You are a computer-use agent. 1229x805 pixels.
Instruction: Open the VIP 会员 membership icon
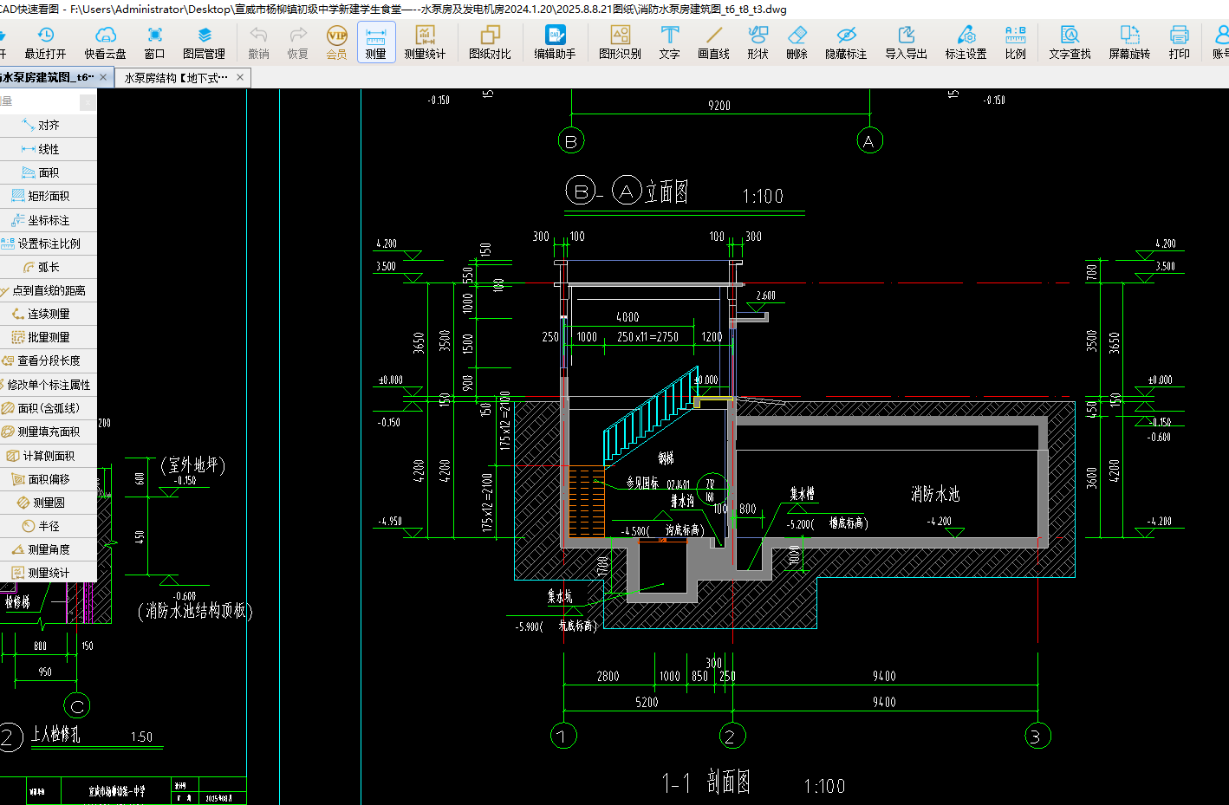[x=337, y=42]
